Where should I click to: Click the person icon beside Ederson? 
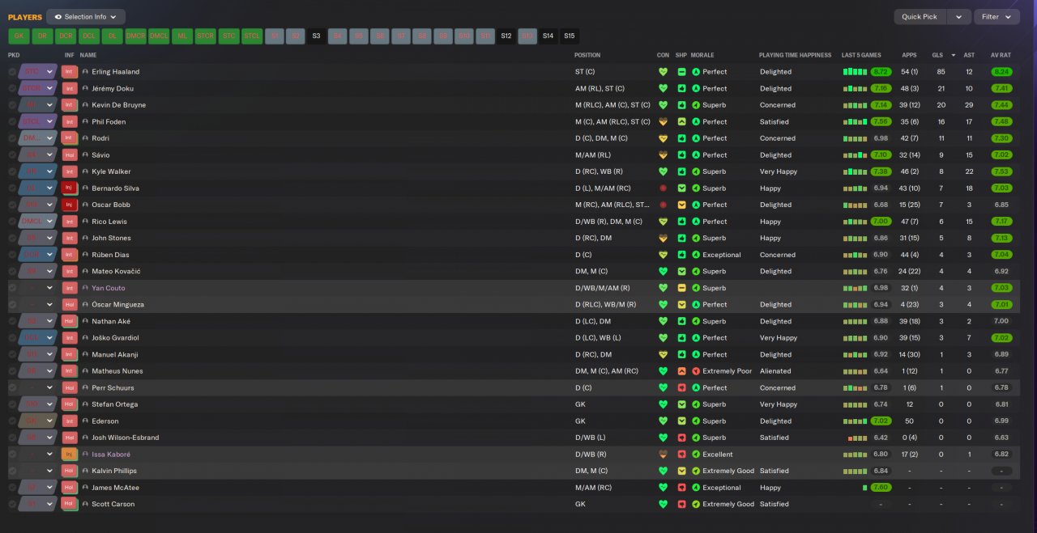click(x=85, y=421)
